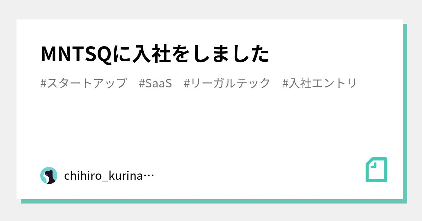Screen dimensions: 422x221
Task: Click しました at the end of the headline
Action: click(231, 54)
